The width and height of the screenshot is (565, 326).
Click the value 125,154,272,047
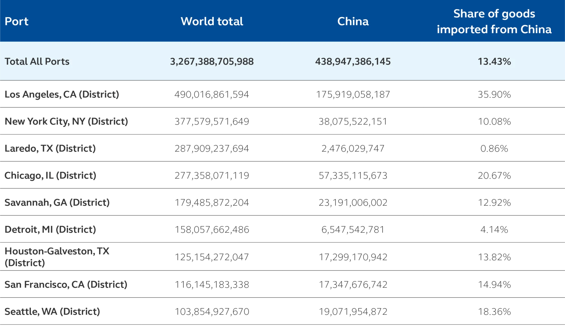pos(212,257)
